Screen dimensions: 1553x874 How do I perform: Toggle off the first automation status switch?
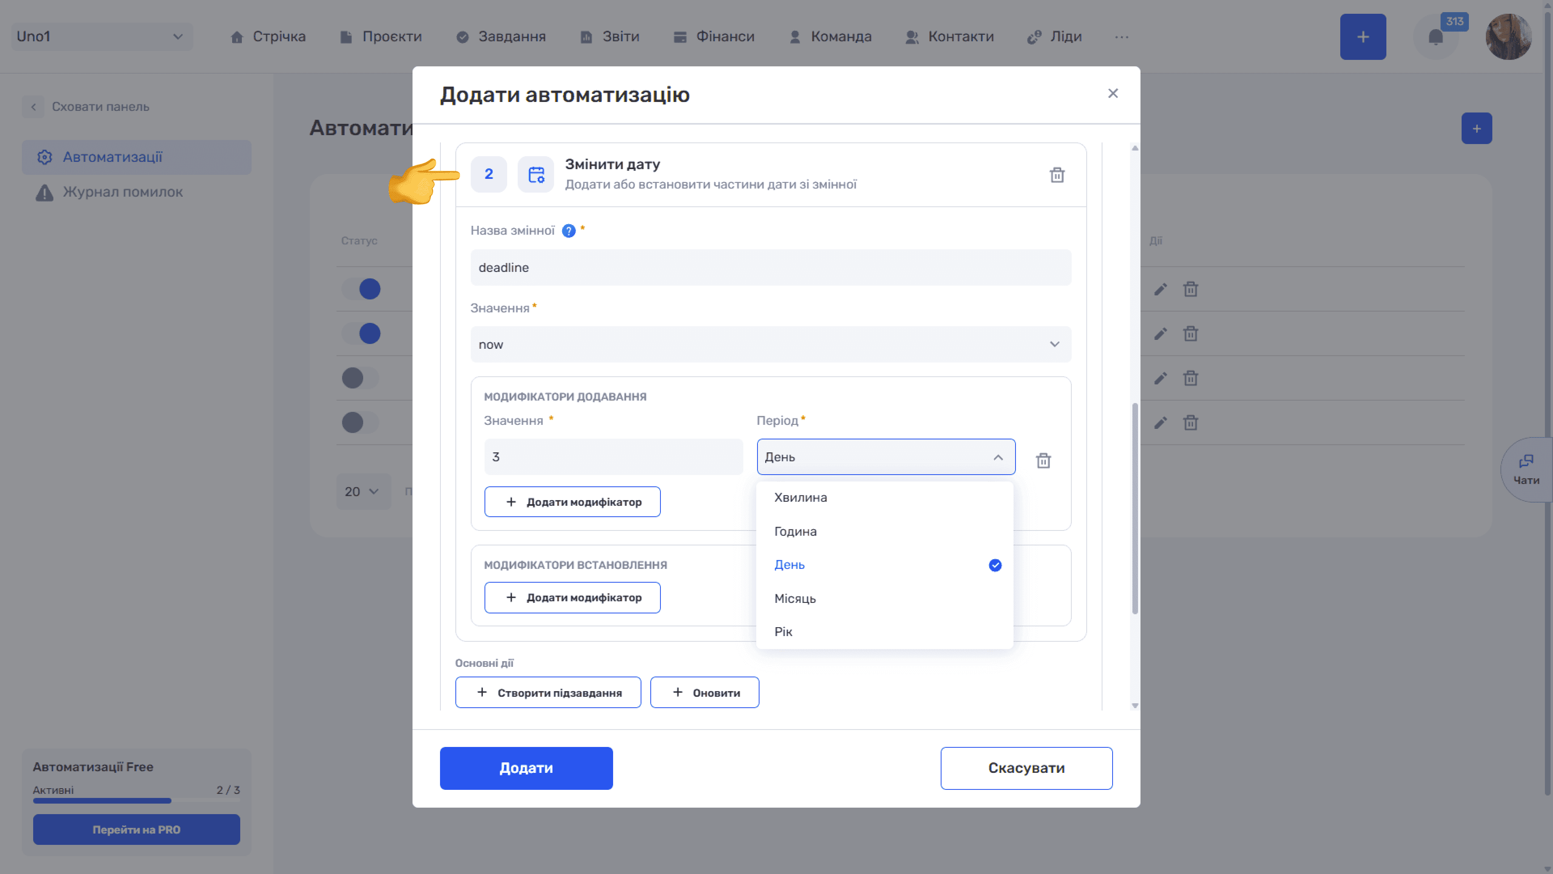pos(360,289)
